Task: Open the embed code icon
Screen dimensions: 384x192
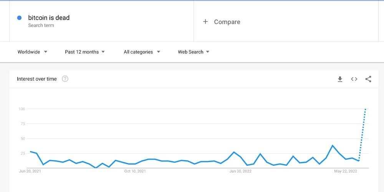Action: tap(354, 79)
